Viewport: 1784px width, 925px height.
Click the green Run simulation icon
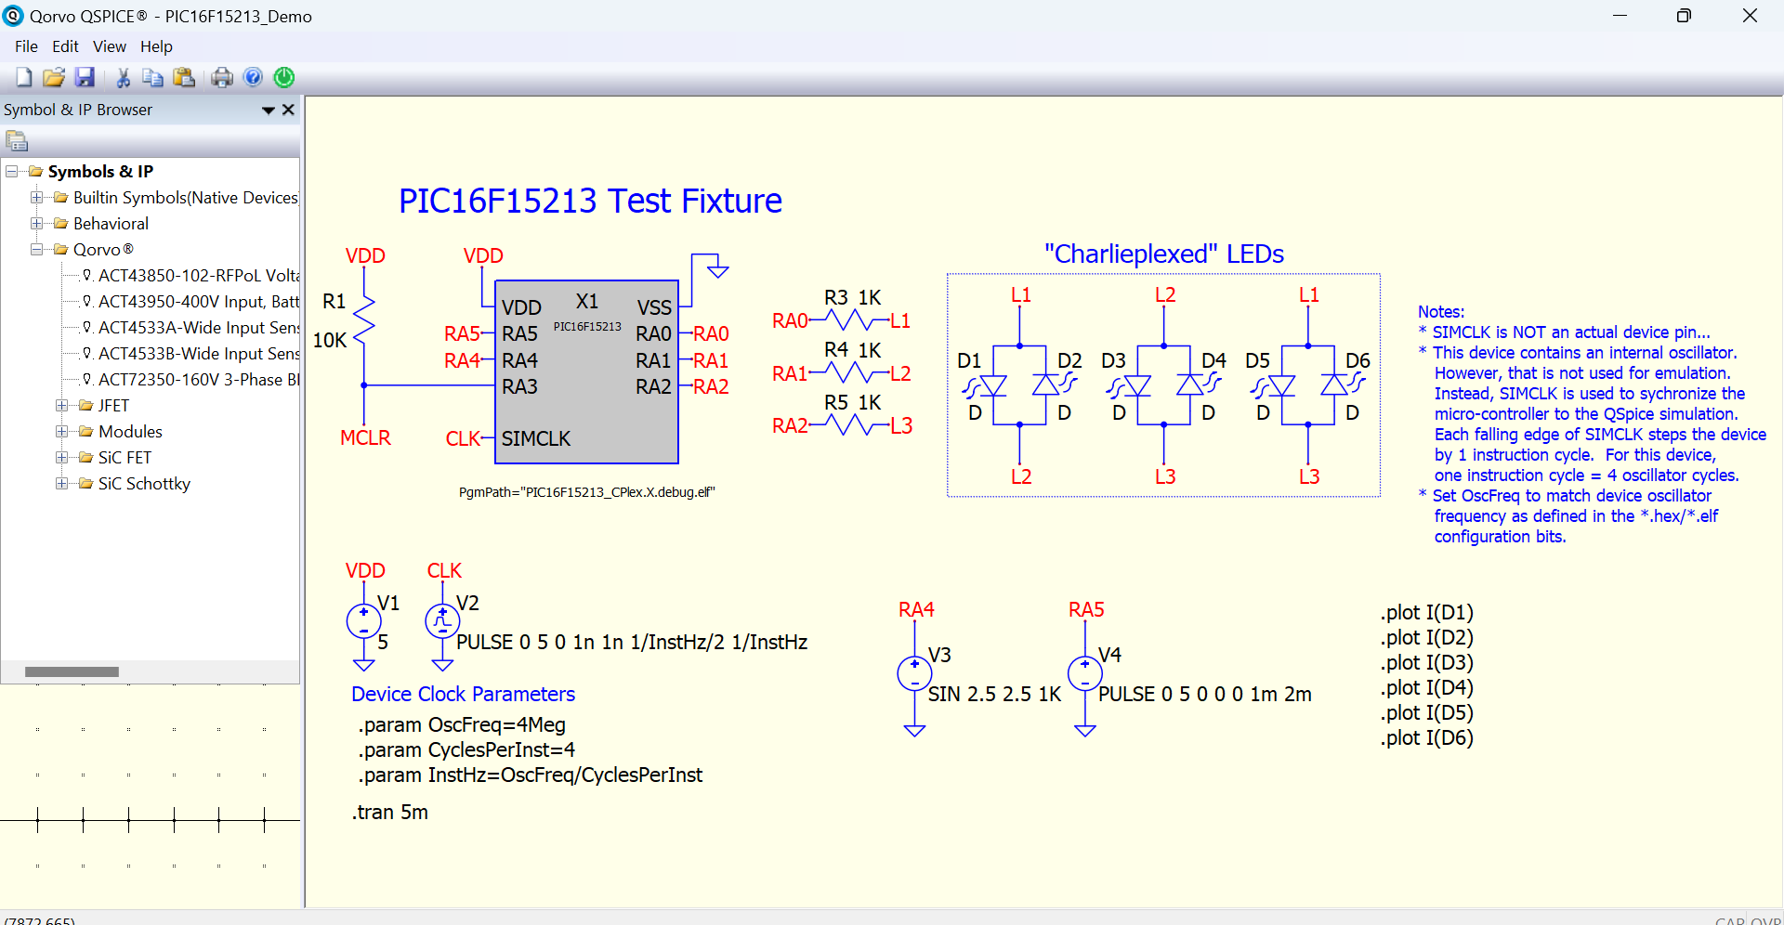(x=284, y=77)
